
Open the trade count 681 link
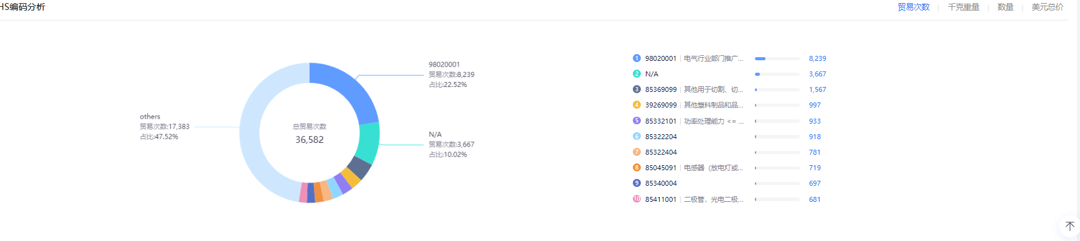tap(815, 199)
